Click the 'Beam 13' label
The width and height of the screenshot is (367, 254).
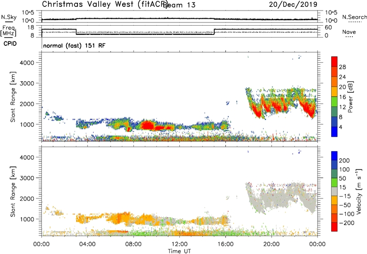(x=179, y=5)
